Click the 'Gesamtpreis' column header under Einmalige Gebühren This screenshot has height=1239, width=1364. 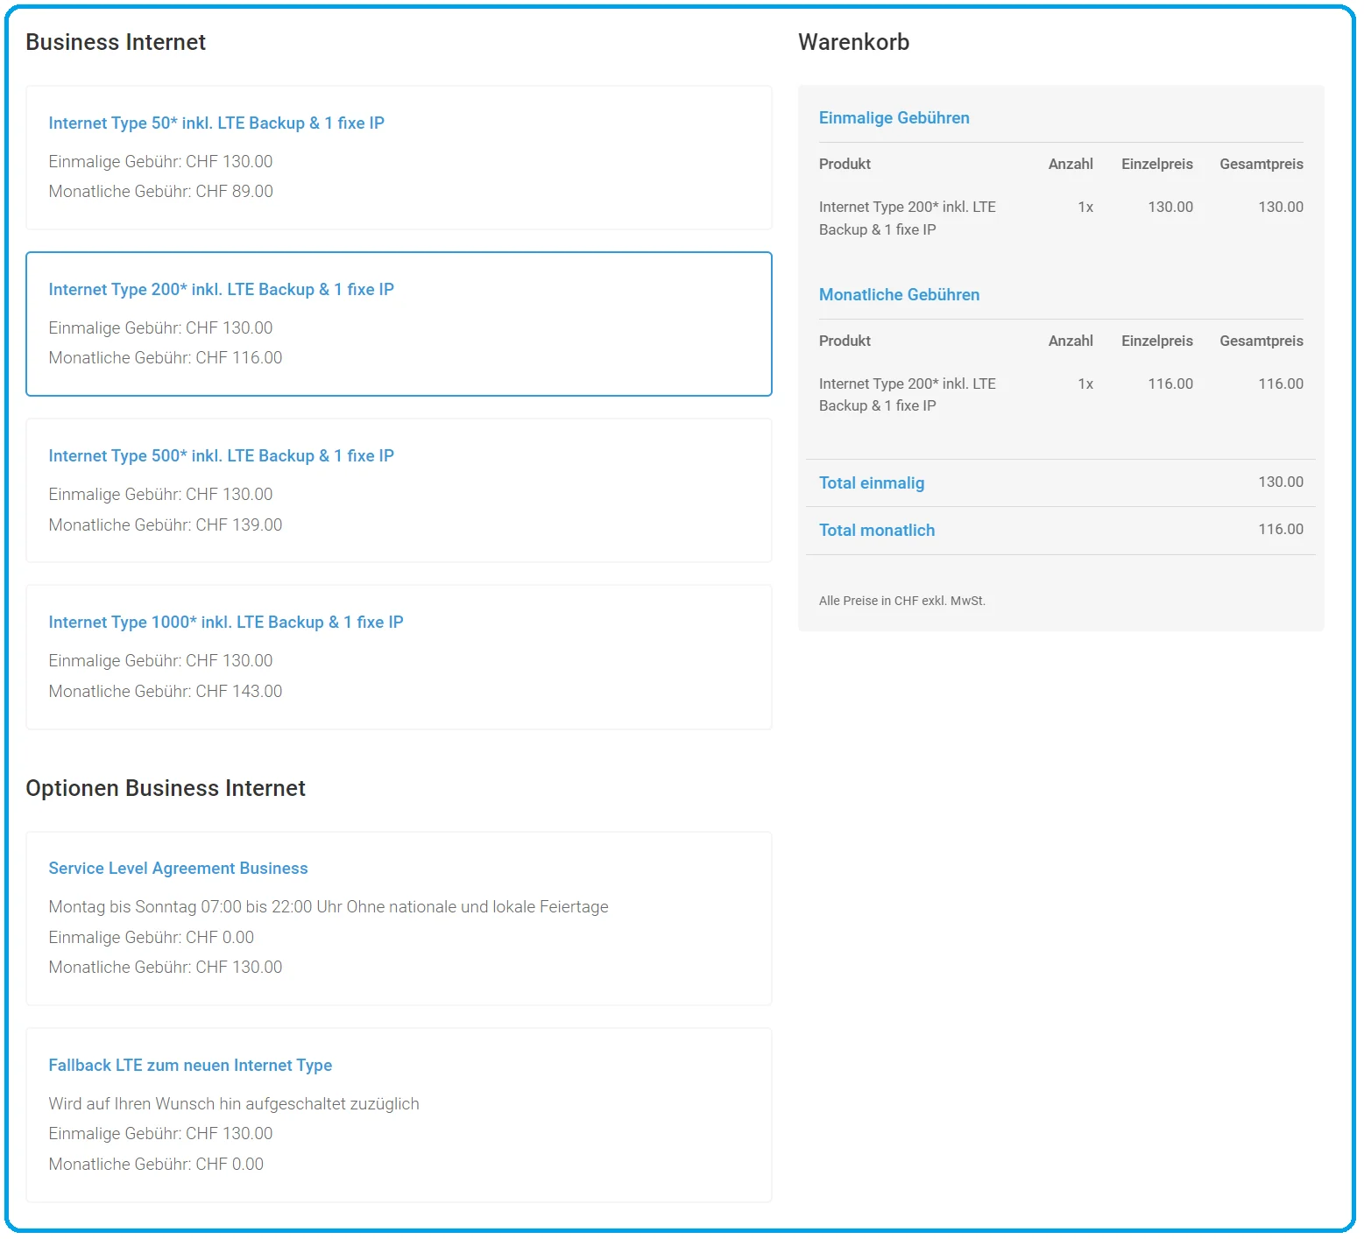tap(1262, 165)
